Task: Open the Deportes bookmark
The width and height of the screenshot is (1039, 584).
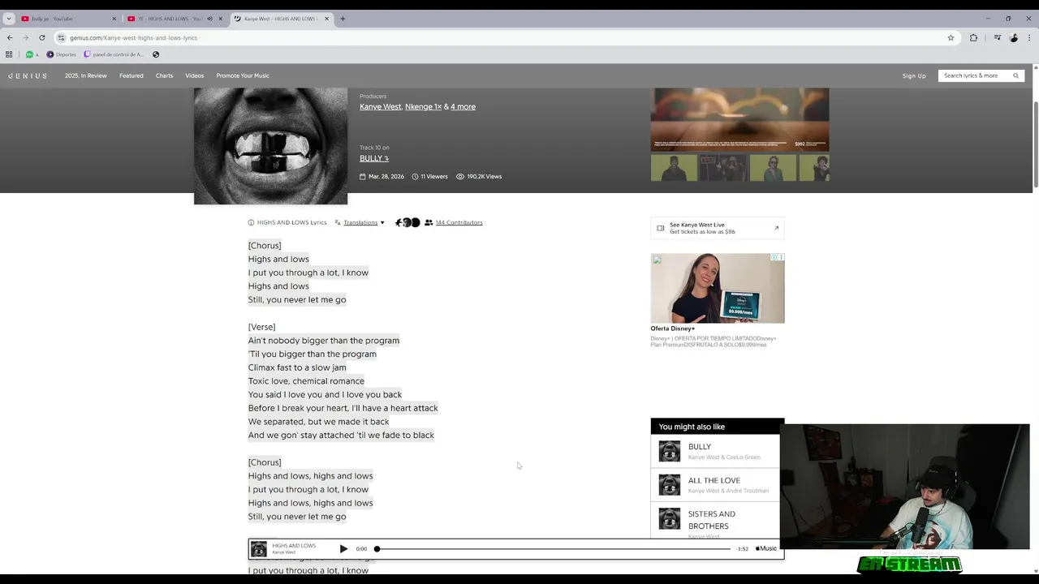Action: 62,54
